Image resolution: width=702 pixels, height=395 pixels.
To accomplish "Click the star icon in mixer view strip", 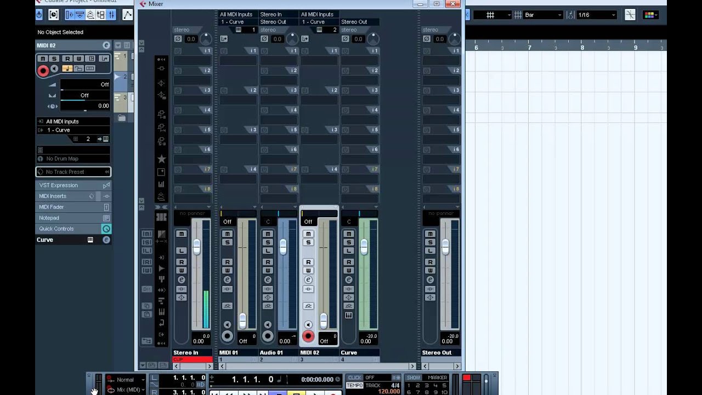I will tap(161, 159).
